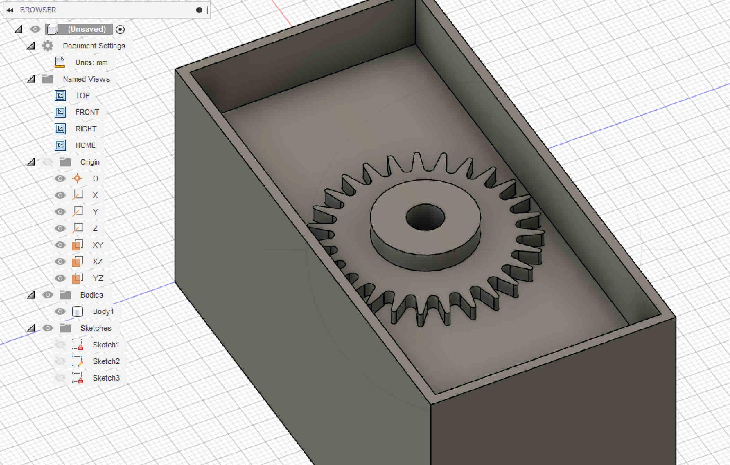Click the Document Settings gear icon
The width and height of the screenshot is (730, 465).
(48, 46)
